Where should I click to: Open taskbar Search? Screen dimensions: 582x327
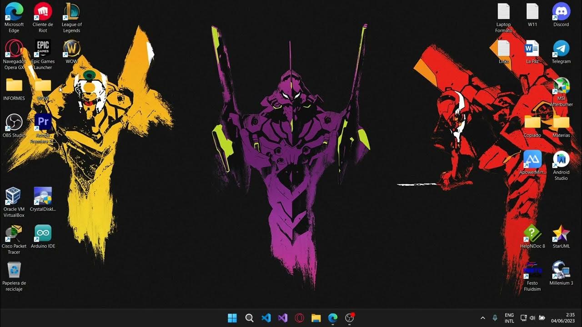point(249,318)
